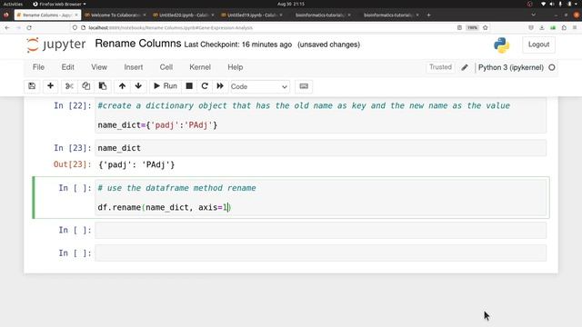
Task: Rename the notebook title Rename Columns
Action: click(138, 44)
